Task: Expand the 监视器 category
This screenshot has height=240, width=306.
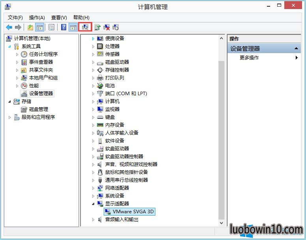Action: (93, 109)
